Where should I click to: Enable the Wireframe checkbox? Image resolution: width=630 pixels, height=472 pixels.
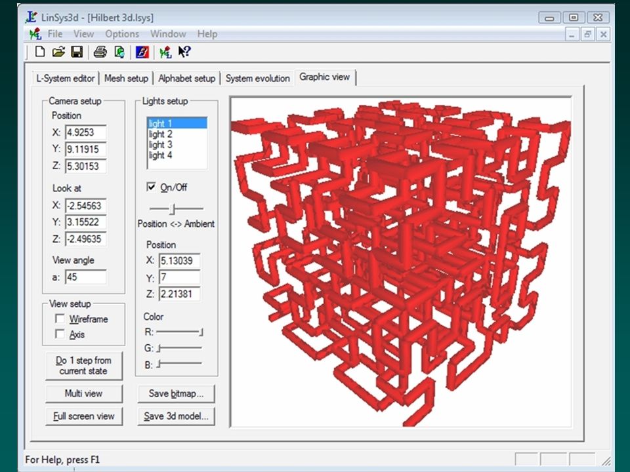(60, 319)
